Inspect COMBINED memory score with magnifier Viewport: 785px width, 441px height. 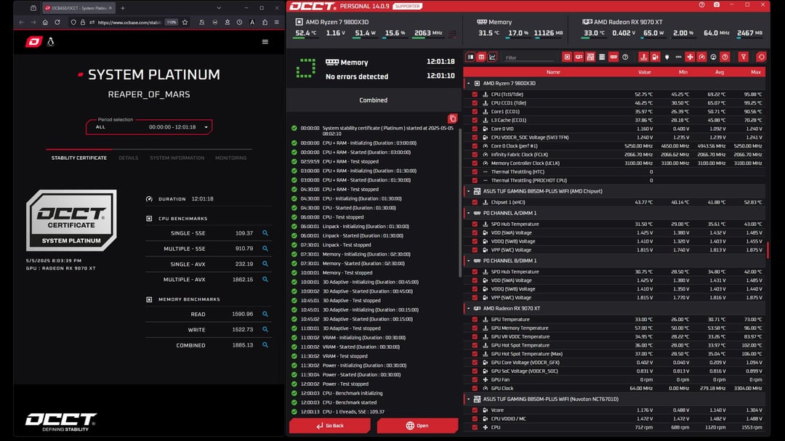click(x=265, y=345)
